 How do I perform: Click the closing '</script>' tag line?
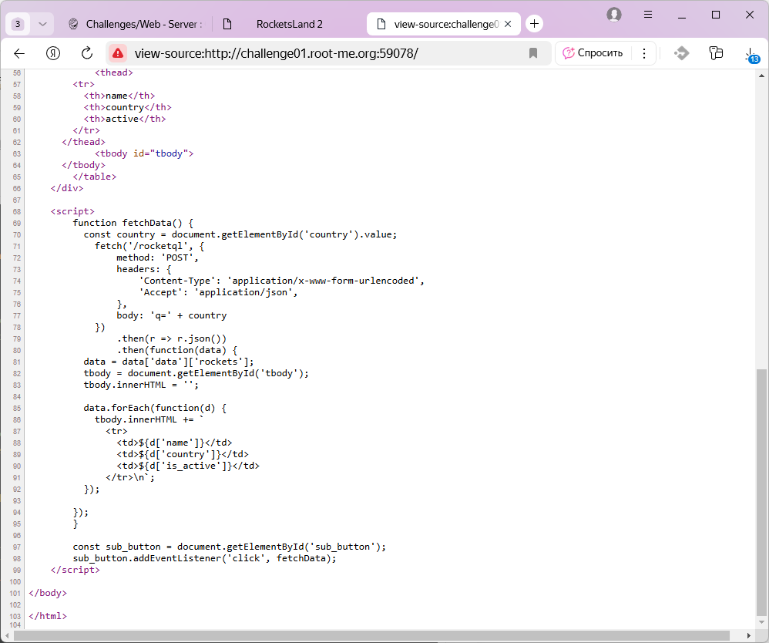[75, 570]
